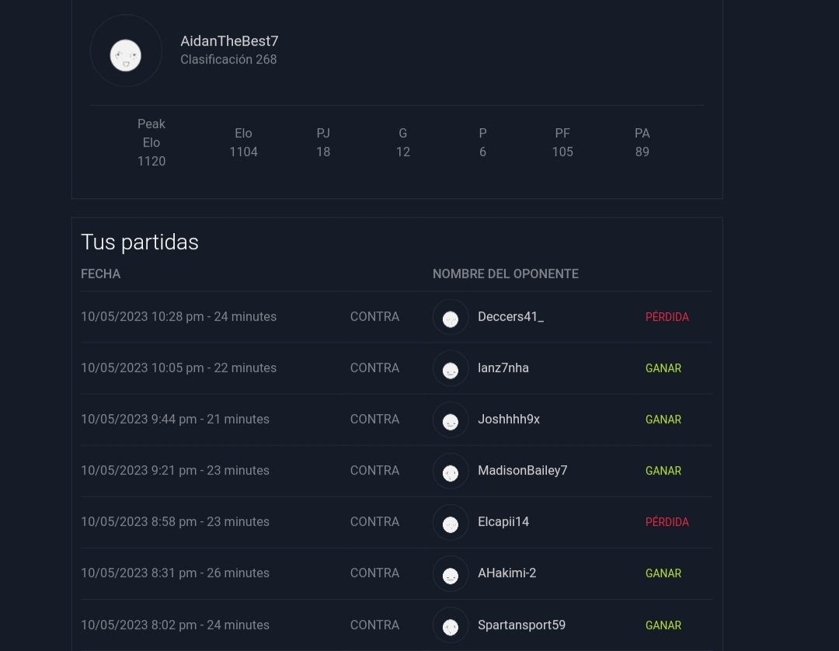Open opponent name MadisonBailey7
This screenshot has width=839, height=651.
[x=522, y=471]
